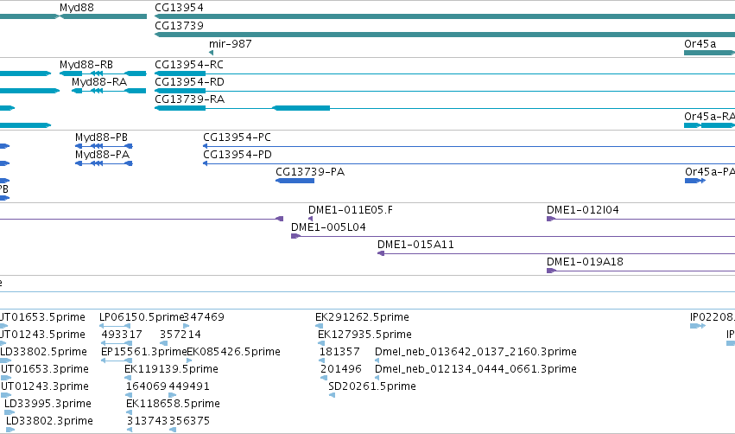Click the DME1-019A18 label text
The width and height of the screenshot is (735, 434).
585,262
